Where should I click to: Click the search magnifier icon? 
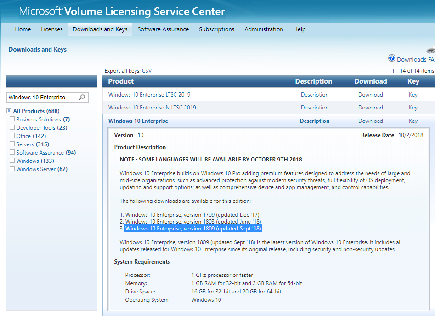(82, 98)
